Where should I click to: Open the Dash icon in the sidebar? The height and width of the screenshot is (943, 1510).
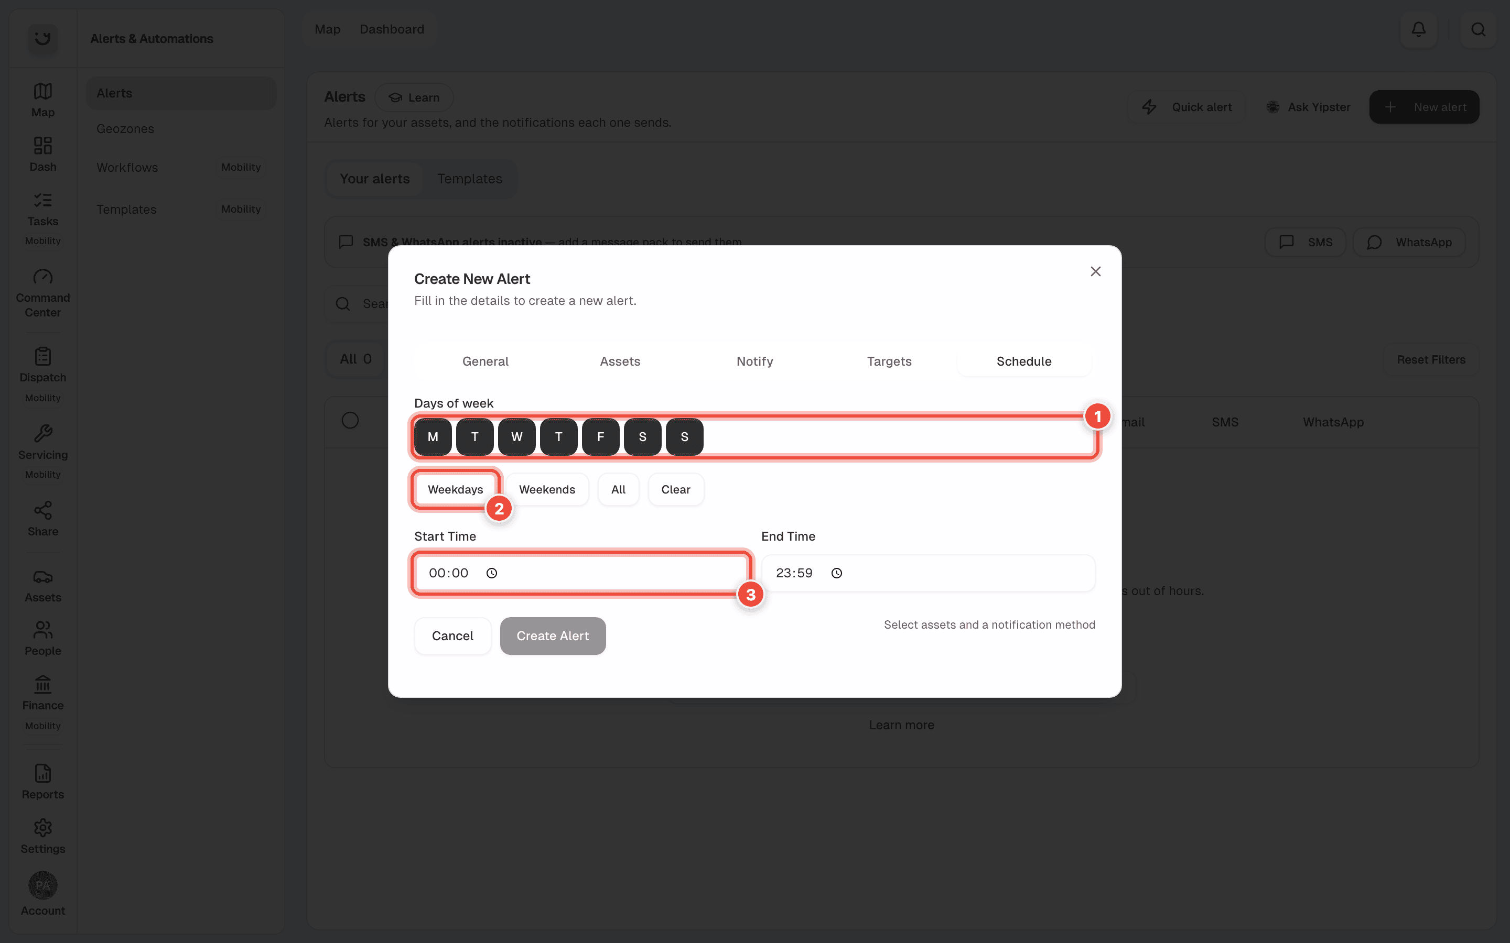tap(42, 146)
